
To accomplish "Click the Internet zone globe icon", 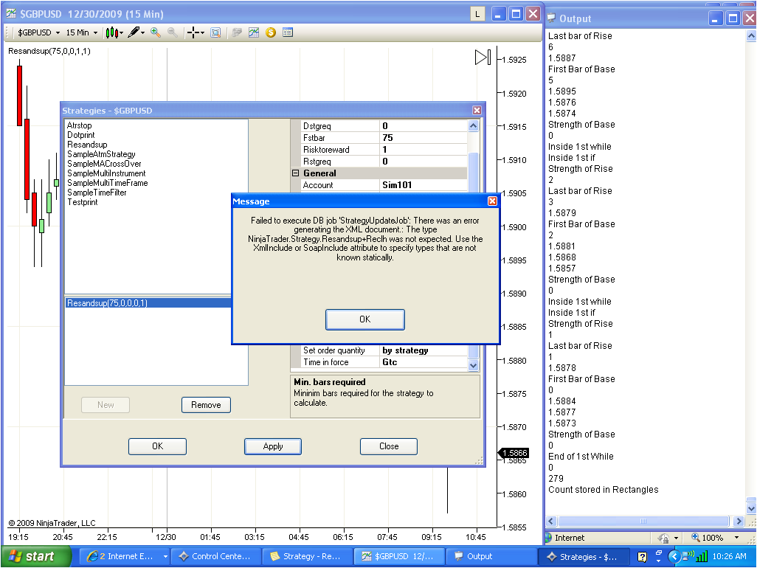I will [549, 538].
